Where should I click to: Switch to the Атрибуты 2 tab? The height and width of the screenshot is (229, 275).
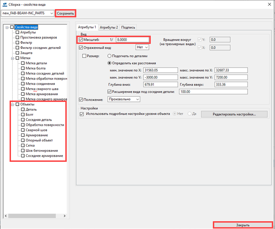tap(109, 27)
